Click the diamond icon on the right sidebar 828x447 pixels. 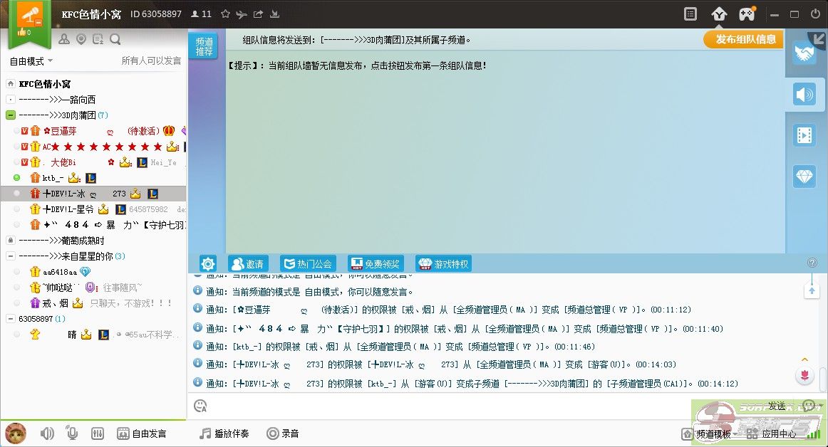(x=805, y=177)
